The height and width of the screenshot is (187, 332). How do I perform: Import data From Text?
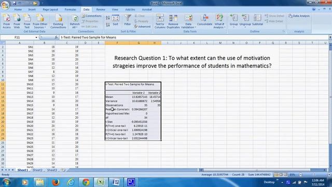point(27,21)
